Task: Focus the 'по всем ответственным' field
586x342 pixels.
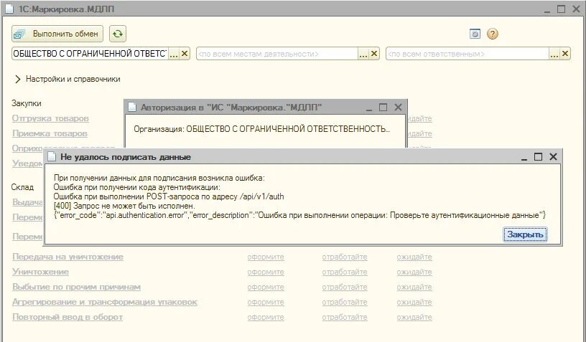Action: tap(468, 54)
